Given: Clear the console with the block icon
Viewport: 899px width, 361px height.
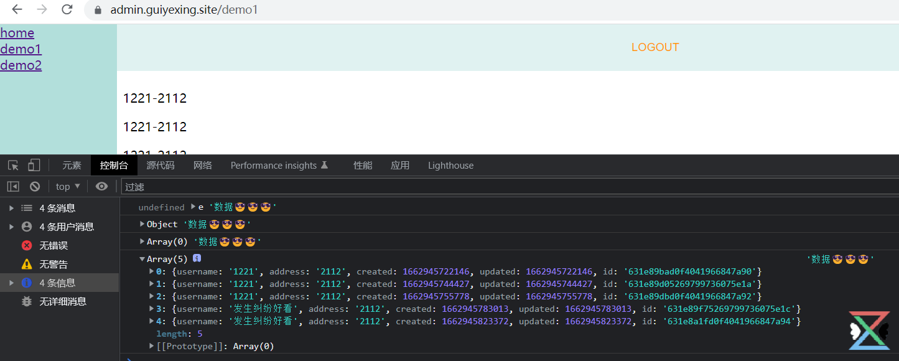Looking at the screenshot, I should pyautogui.click(x=35, y=186).
